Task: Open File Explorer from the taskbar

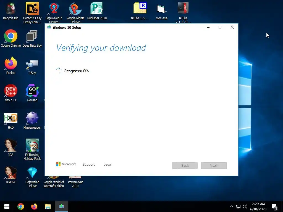Action: pyautogui.click(x=48, y=206)
